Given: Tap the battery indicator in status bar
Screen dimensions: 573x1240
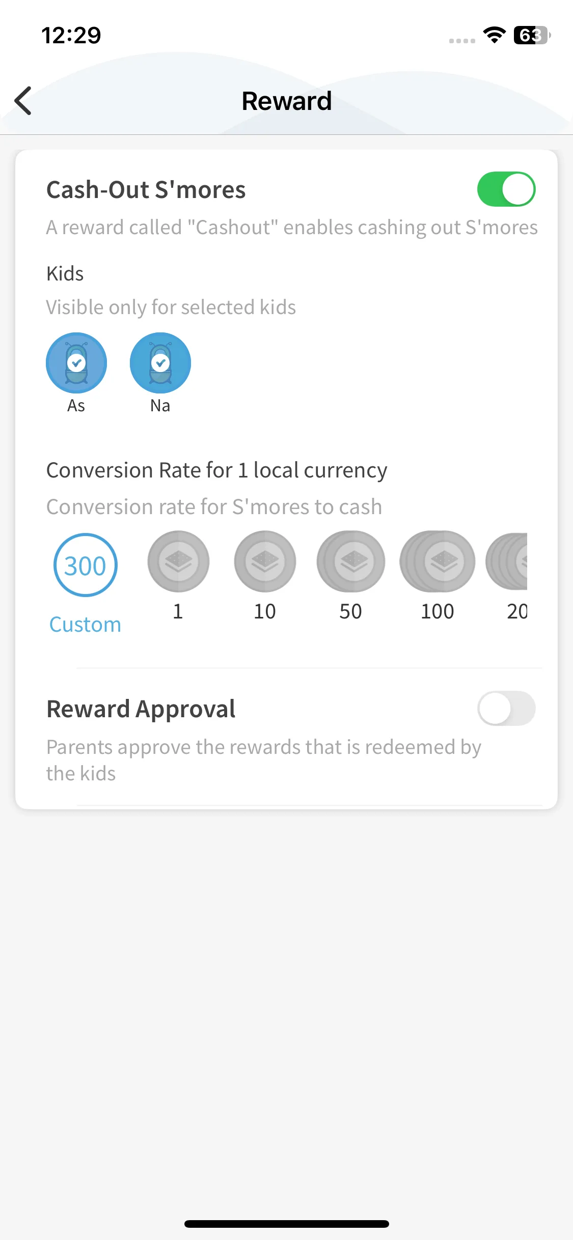Looking at the screenshot, I should click(x=532, y=35).
